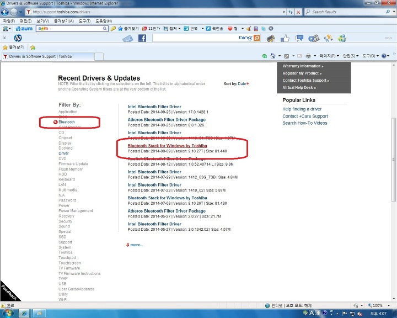Open a new blank tab
This screenshot has width=397, height=318.
(99, 56)
